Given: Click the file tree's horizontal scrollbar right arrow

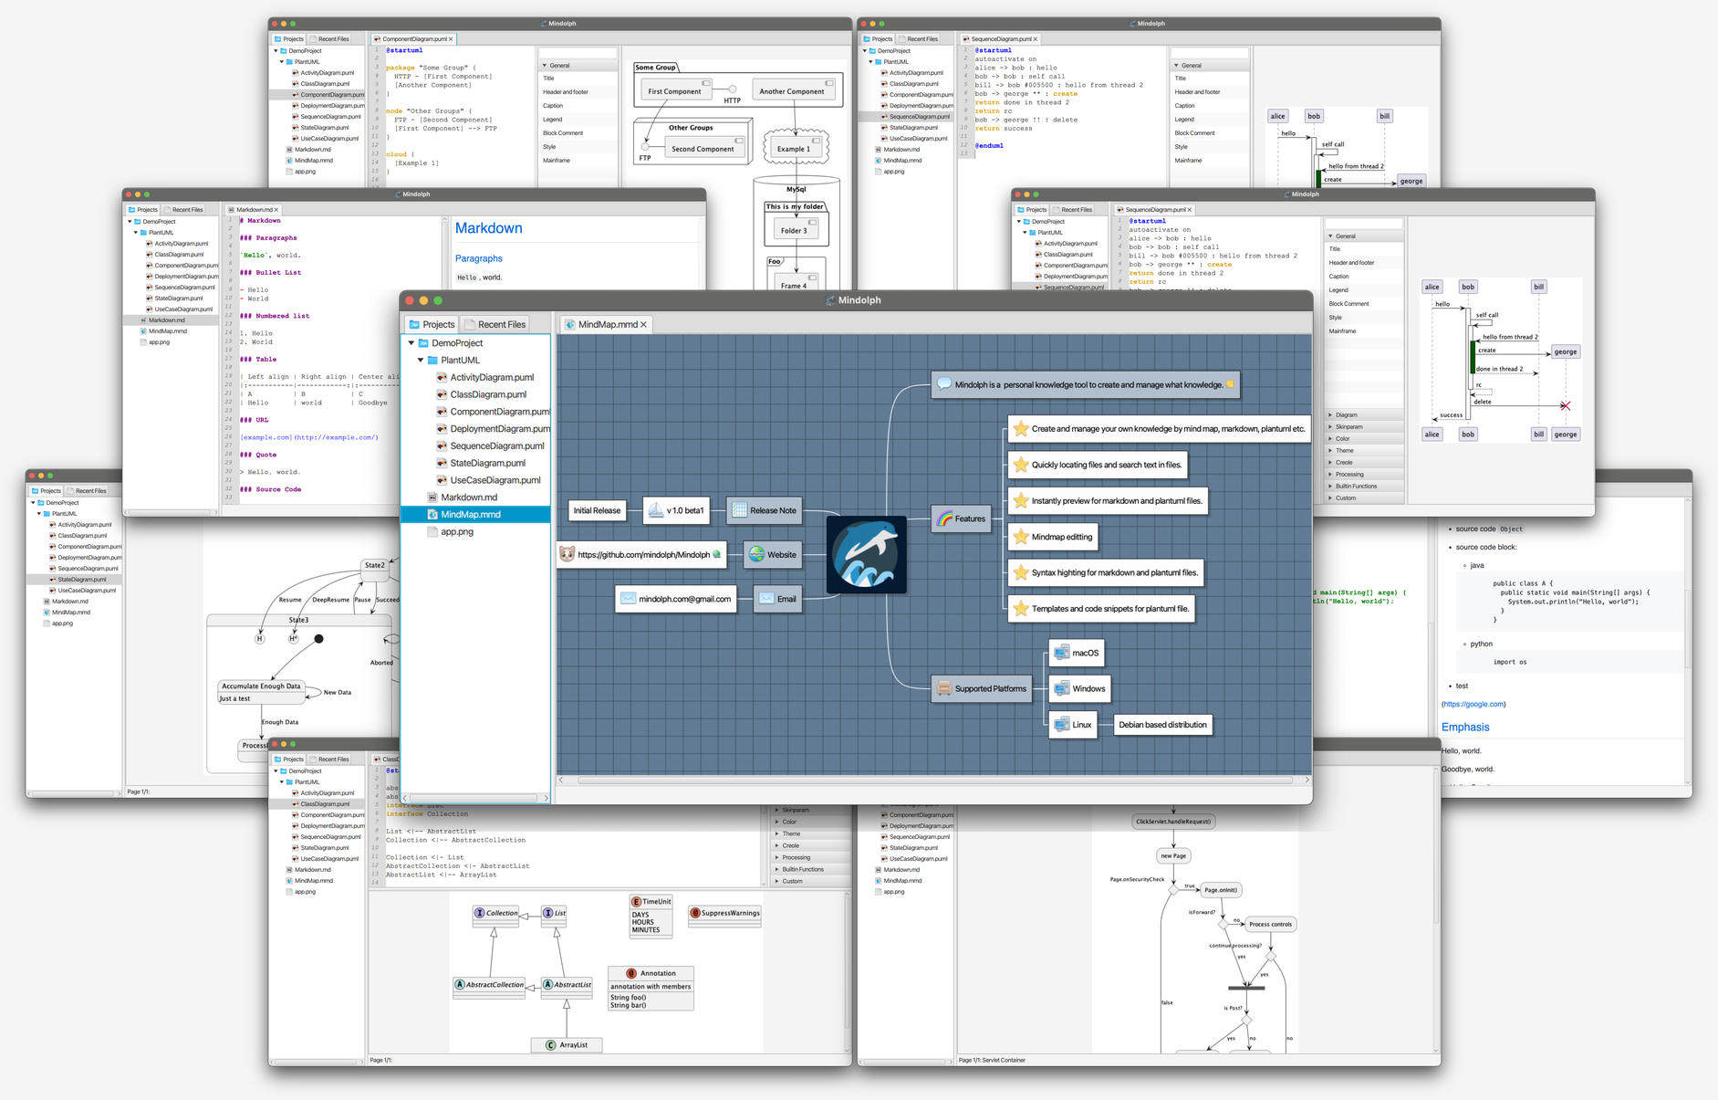Looking at the screenshot, I should pos(546,798).
